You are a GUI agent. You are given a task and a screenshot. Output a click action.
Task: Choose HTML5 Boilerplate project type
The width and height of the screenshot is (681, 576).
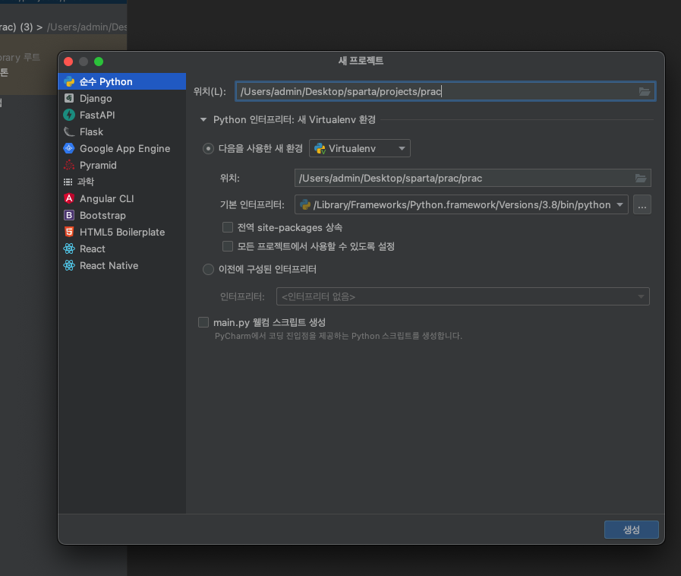[x=122, y=232]
